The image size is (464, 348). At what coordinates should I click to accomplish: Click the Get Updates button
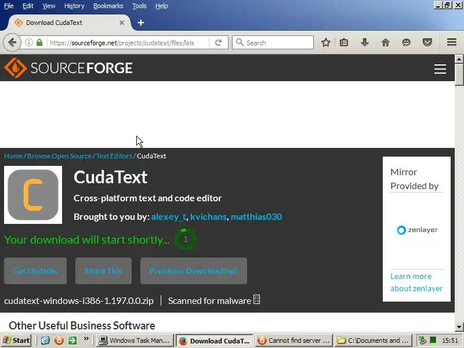[x=35, y=271]
